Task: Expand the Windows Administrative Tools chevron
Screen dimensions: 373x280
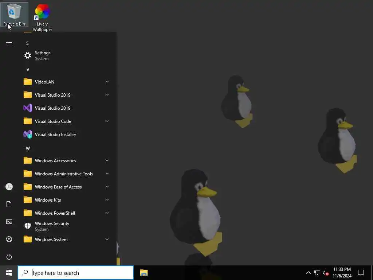Action: [x=107, y=174]
